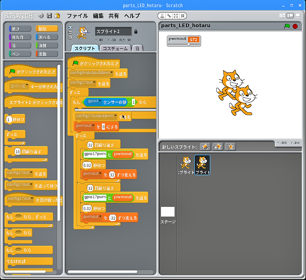Select the stamp duplicate tool
Image resolution: width=306 pixels, height=280 pixels.
162,16
